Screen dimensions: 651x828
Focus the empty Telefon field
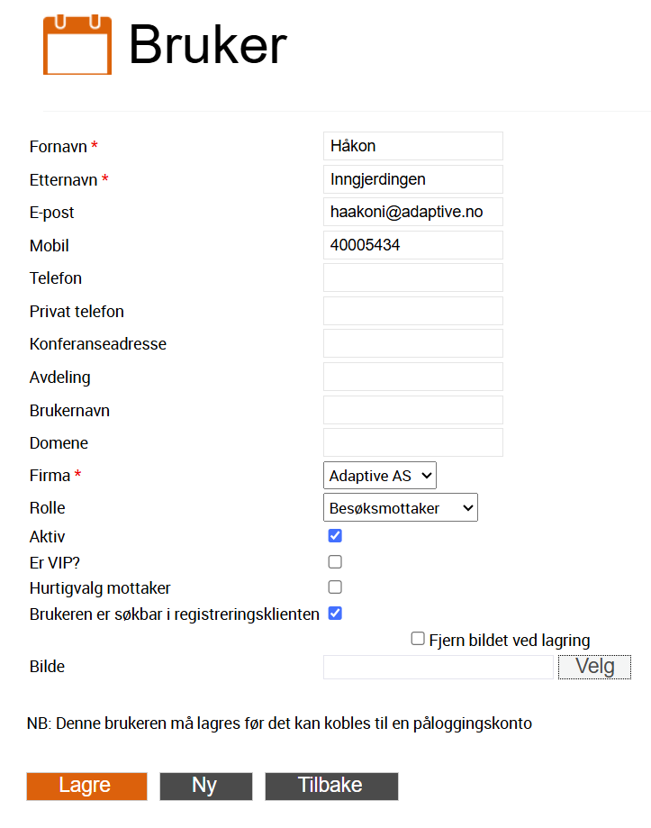tap(413, 278)
